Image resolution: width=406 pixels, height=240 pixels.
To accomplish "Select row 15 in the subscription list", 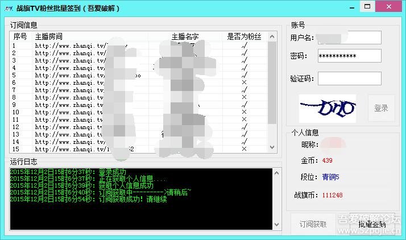I will 139,149.
